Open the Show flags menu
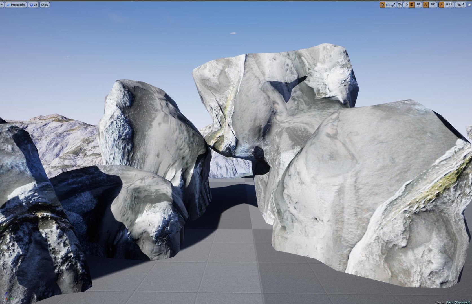 point(45,5)
